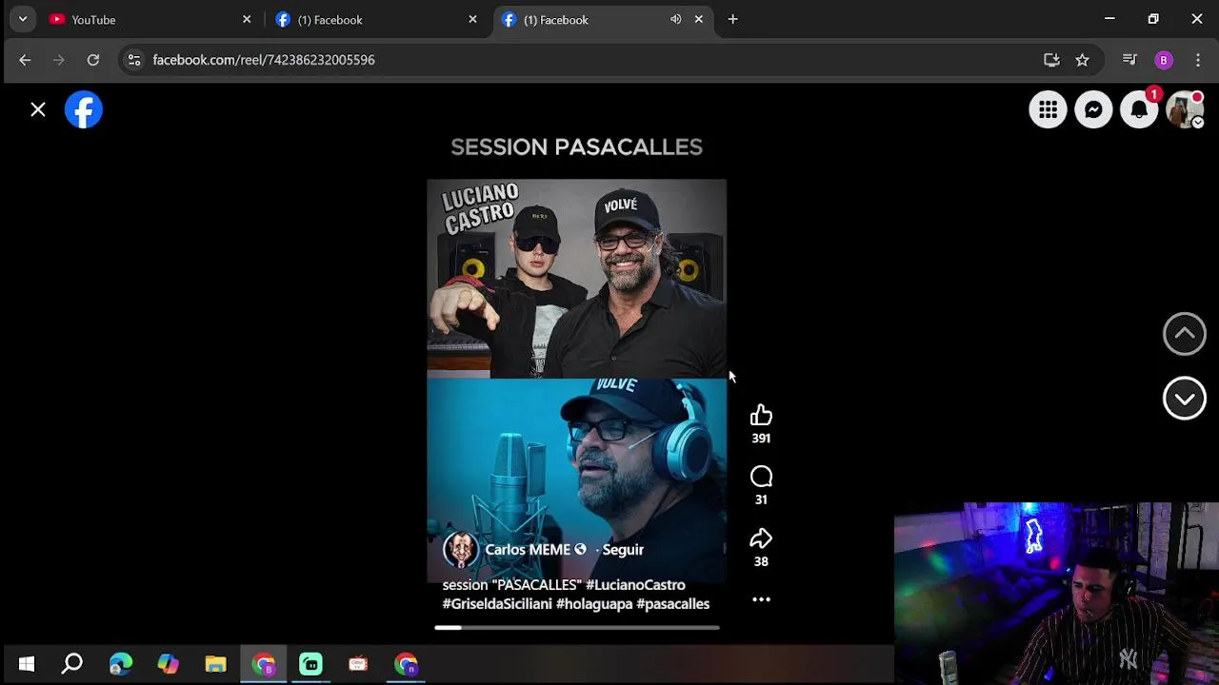Open Windows taskbar search

coord(72,664)
